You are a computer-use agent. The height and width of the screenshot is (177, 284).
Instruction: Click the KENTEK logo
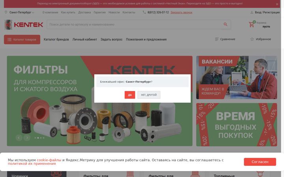[x=24, y=24]
